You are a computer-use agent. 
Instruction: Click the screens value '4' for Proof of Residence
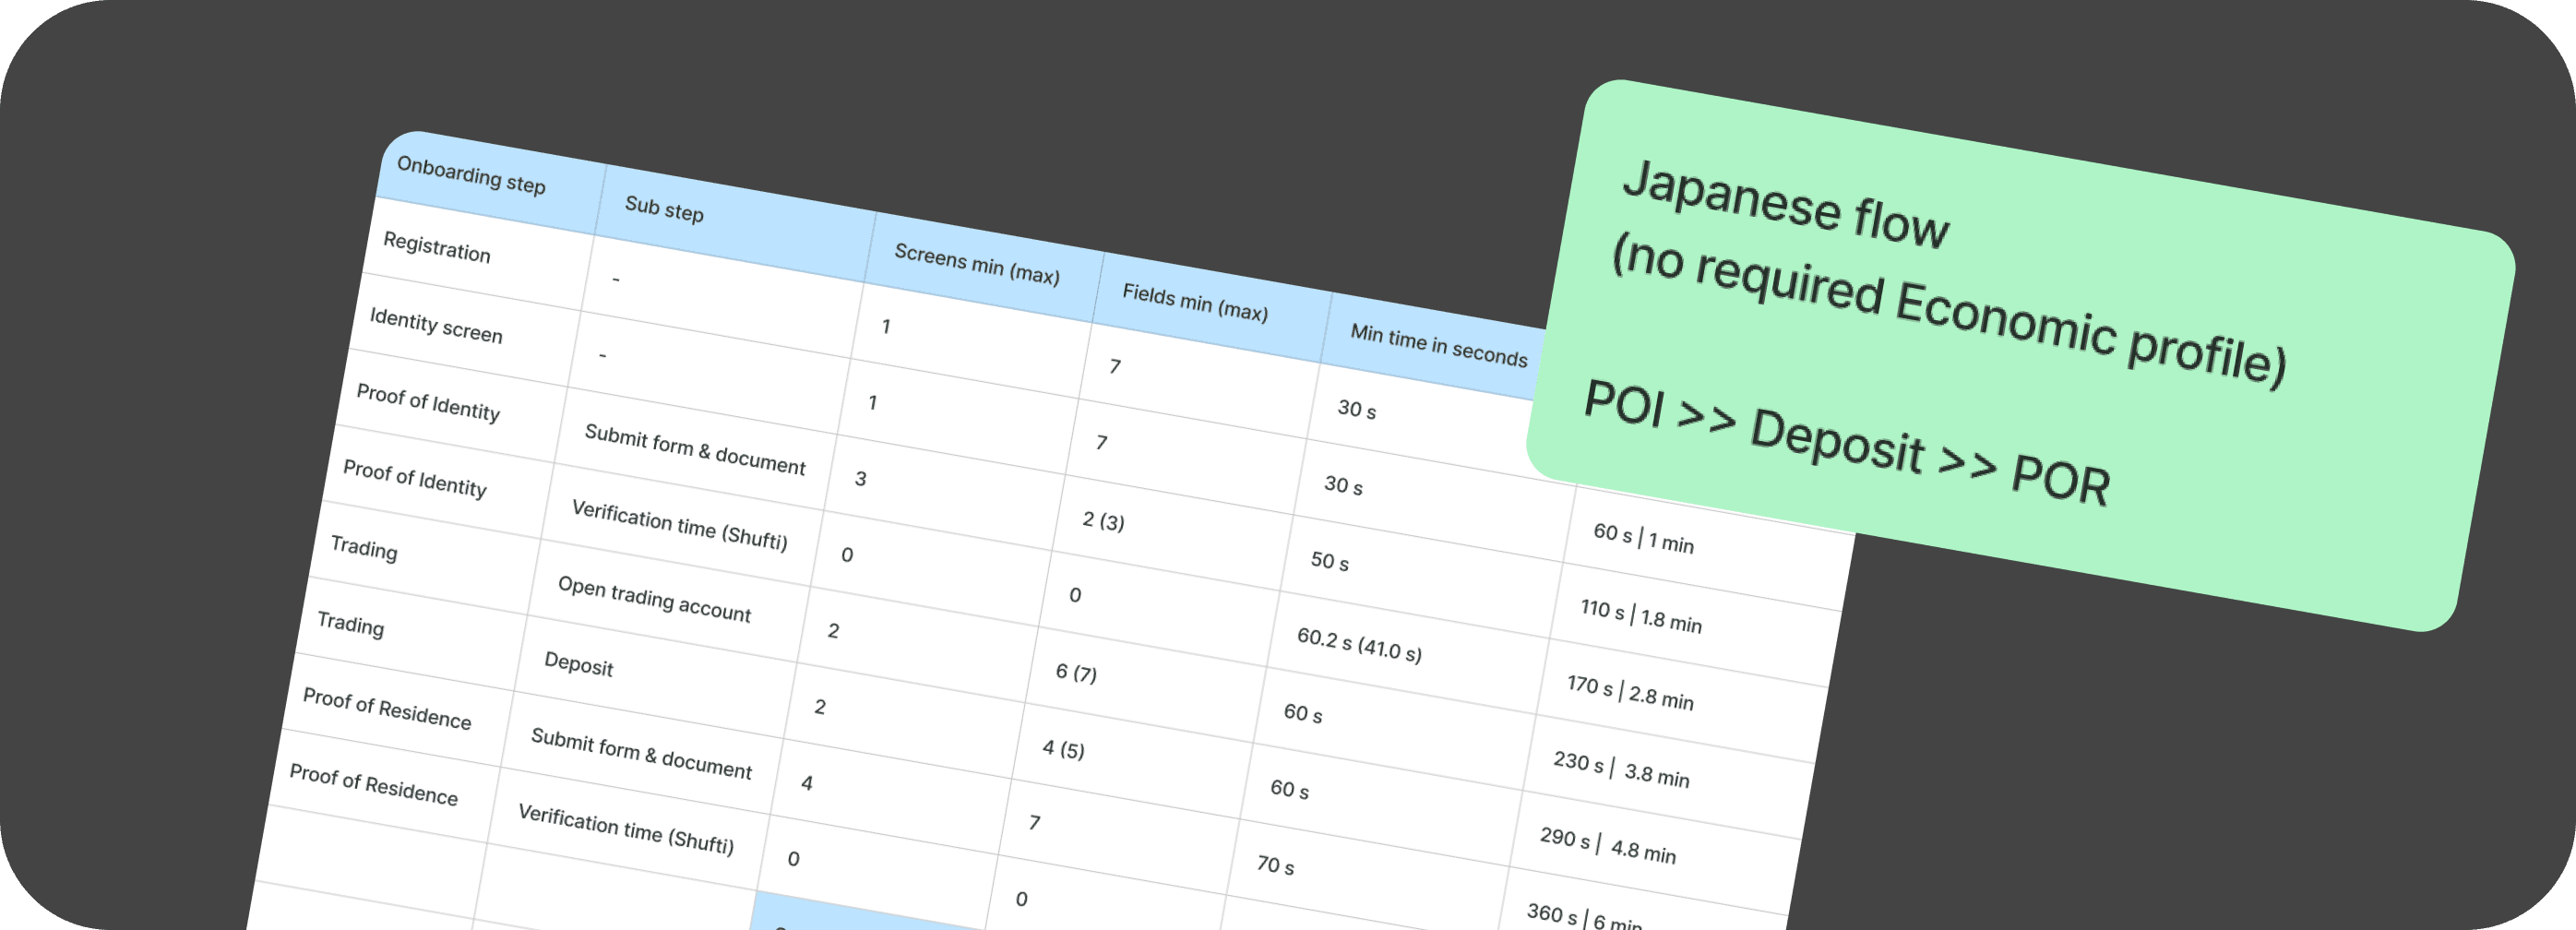807,783
